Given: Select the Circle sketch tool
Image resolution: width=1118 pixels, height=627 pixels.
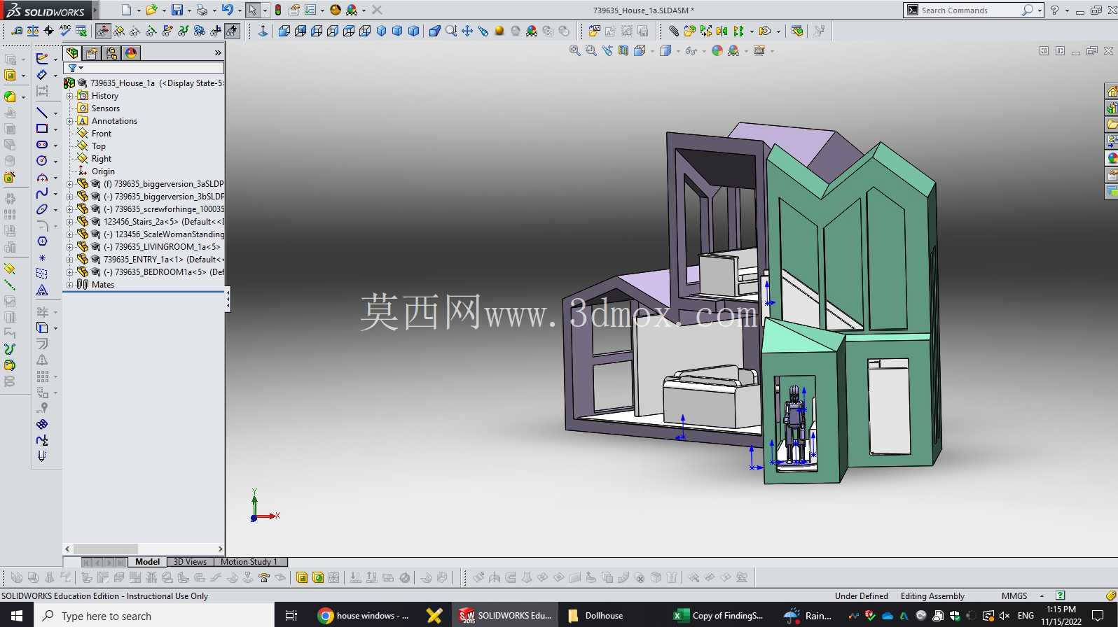Looking at the screenshot, I should [x=42, y=161].
